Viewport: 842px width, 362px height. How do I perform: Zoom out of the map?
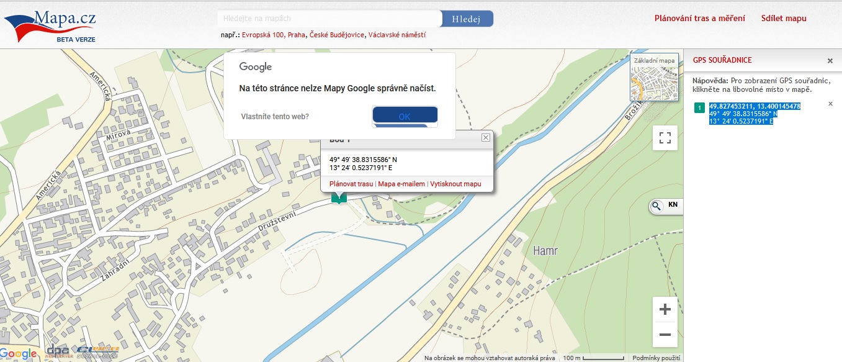[665, 335]
